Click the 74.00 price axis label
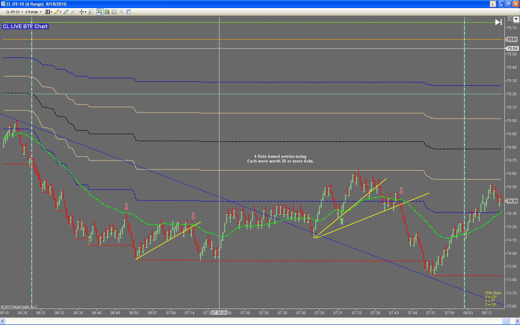 [x=512, y=253]
